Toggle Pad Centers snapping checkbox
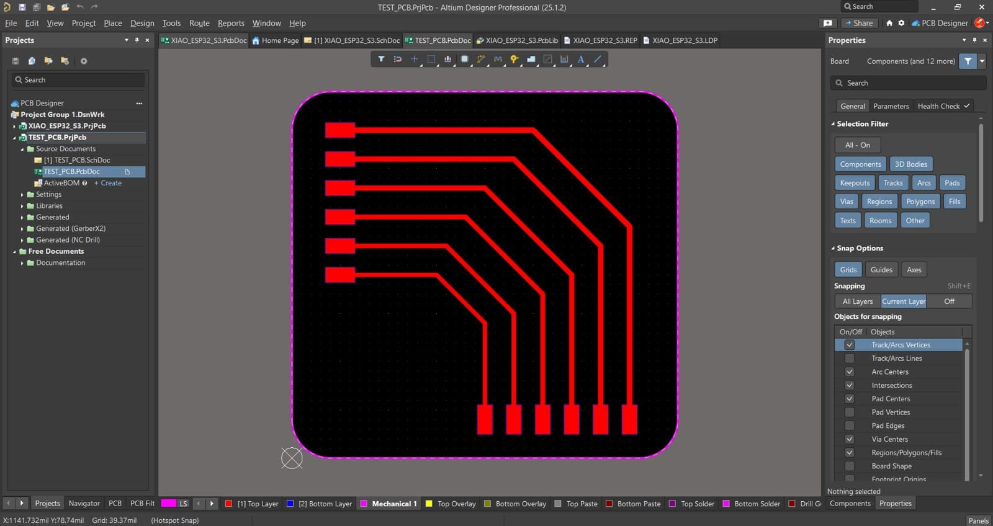This screenshot has height=526, width=993. (850, 399)
